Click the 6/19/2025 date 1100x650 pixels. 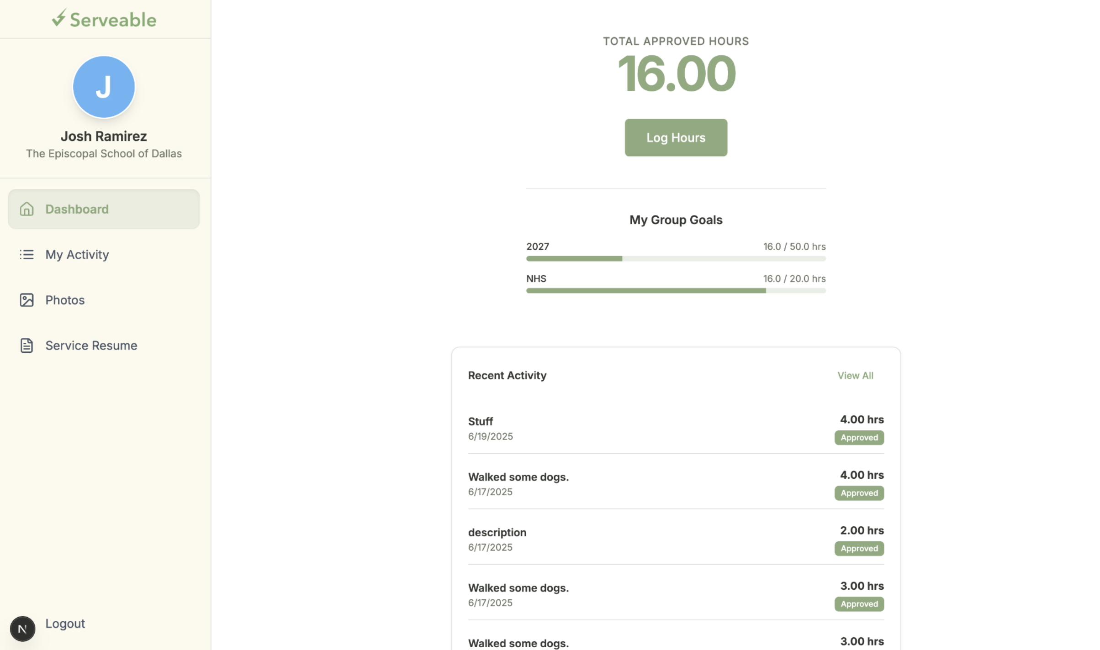point(490,436)
